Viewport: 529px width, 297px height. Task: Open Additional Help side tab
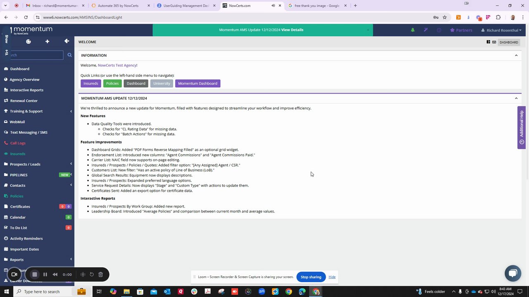tap(522, 127)
